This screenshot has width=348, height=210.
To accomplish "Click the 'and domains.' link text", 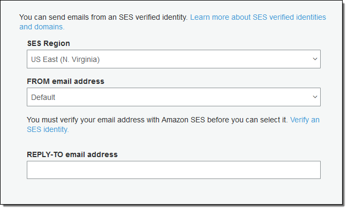I will coord(42,27).
